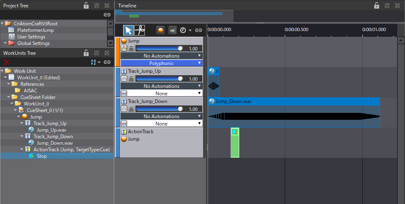Click Project Tree scrollbar down arrow

[110, 43]
